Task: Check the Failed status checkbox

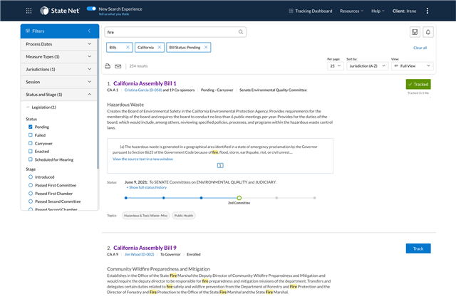Action: pyautogui.click(x=30, y=135)
